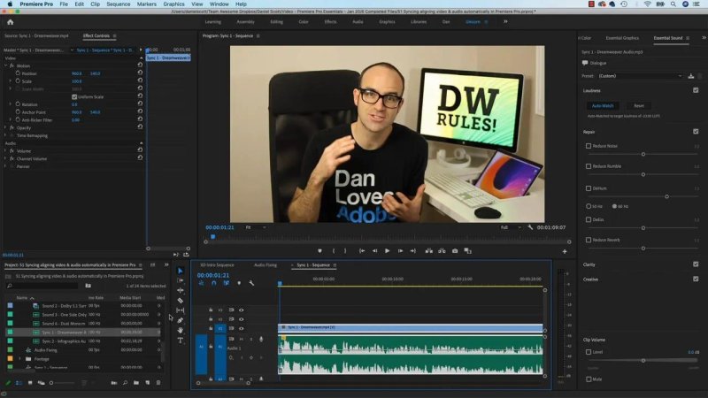708x398 pixels.
Task: Toggle the Clarity section checkbox
Action: (696, 264)
